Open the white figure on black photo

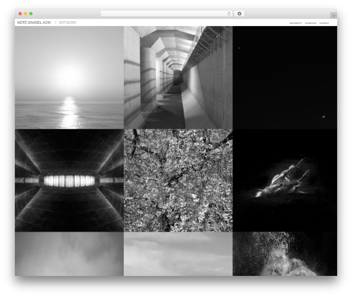[285, 180]
